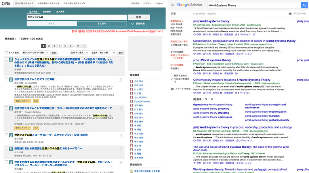The image size is (309, 173).
Task: Sort Scholar results by date (日付順に並べ替え)
Action: click(179, 45)
